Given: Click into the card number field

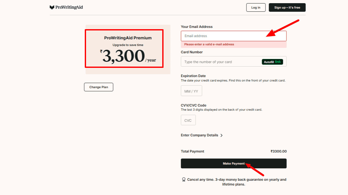Looking at the screenshot, I should pos(221,62).
